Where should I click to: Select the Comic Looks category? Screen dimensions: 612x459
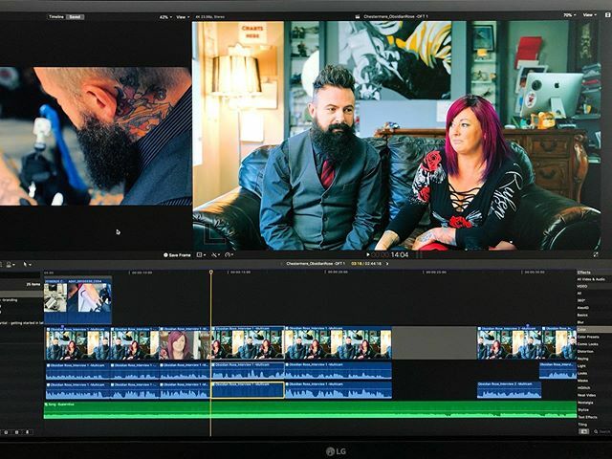[x=587, y=344]
